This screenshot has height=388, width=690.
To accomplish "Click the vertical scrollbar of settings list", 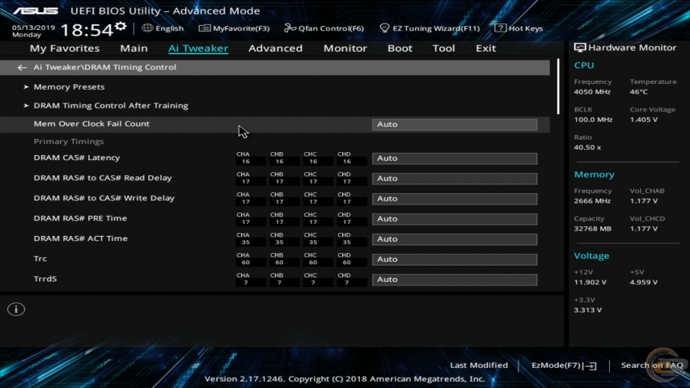I will 558,87.
